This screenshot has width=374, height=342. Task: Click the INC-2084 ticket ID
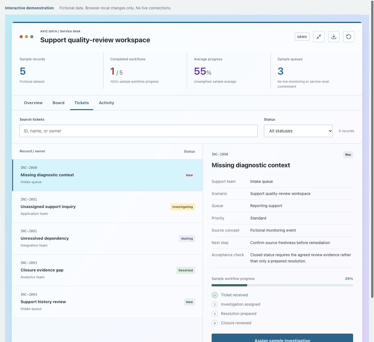pos(29,294)
